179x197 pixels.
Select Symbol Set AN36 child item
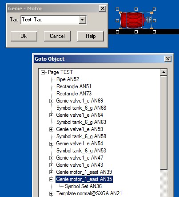point(83,186)
